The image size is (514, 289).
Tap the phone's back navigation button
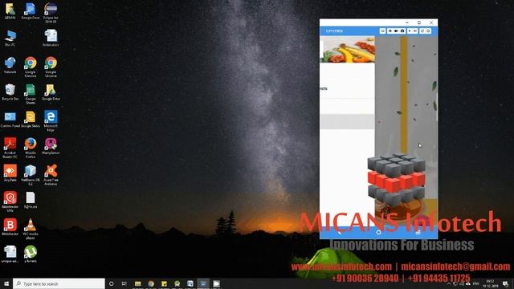pyautogui.click(x=339, y=232)
